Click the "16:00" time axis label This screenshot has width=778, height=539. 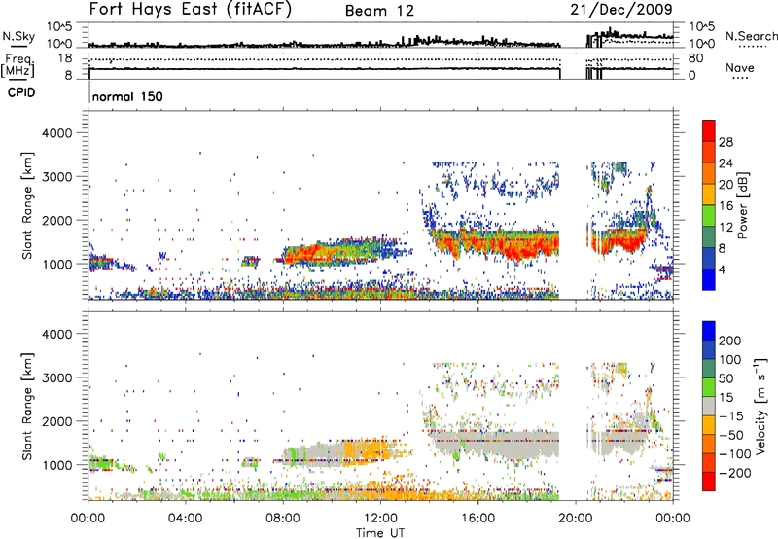(x=477, y=519)
